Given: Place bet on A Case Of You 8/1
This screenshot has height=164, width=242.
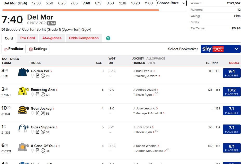Looking at the screenshot, I should pos(232,148).
